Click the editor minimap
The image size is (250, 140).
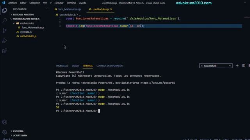point(246,17)
